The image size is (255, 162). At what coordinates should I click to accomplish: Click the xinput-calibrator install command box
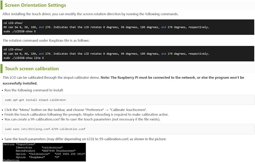[x=128, y=100]
